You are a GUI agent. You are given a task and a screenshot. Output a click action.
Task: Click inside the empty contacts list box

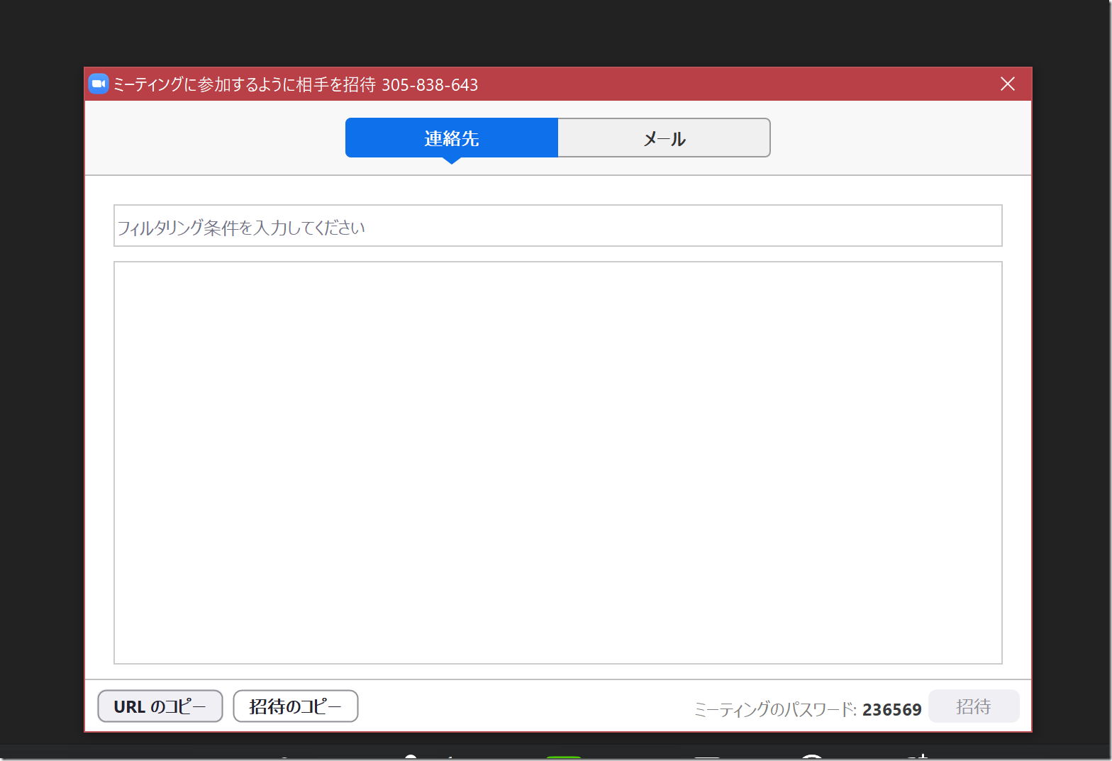pyautogui.click(x=558, y=462)
